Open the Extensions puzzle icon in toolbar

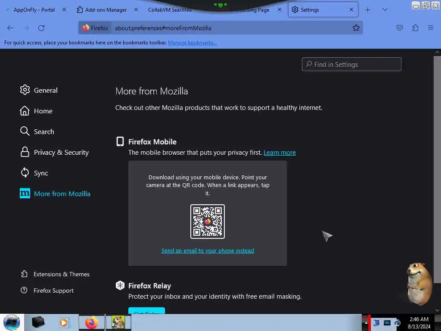click(x=415, y=28)
